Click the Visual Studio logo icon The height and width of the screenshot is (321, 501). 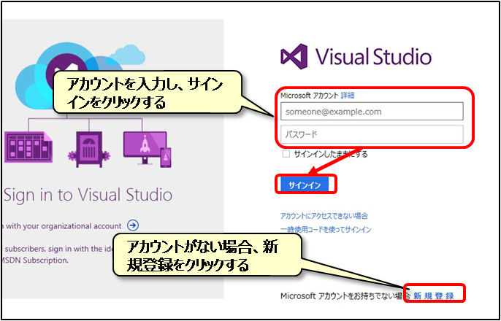pyautogui.click(x=294, y=57)
